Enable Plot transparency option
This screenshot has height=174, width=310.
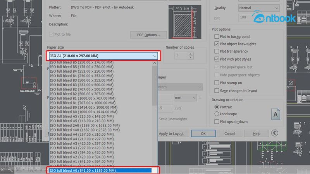[x=217, y=51]
